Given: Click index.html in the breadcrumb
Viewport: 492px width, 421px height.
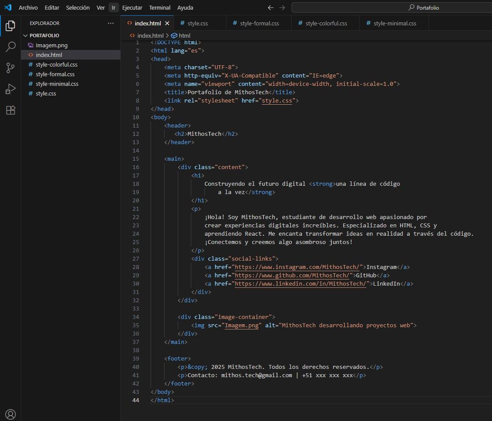Looking at the screenshot, I should (150, 35).
